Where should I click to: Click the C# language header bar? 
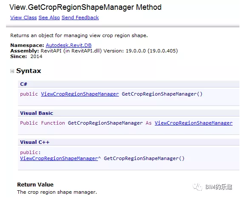(x=129, y=84)
